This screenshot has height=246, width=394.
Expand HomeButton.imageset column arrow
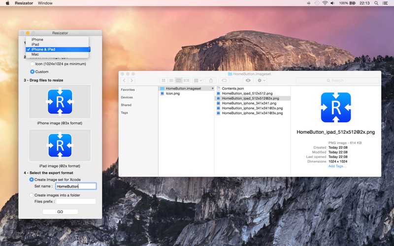[213, 89]
